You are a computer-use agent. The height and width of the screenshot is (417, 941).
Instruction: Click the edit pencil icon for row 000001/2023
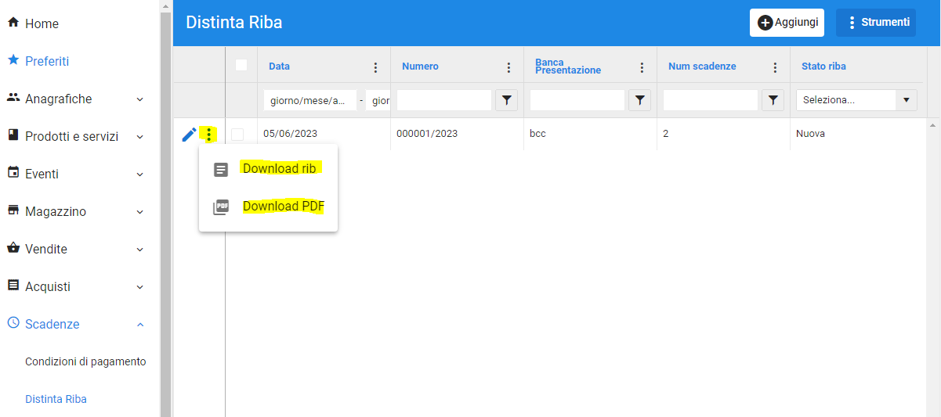tap(189, 135)
